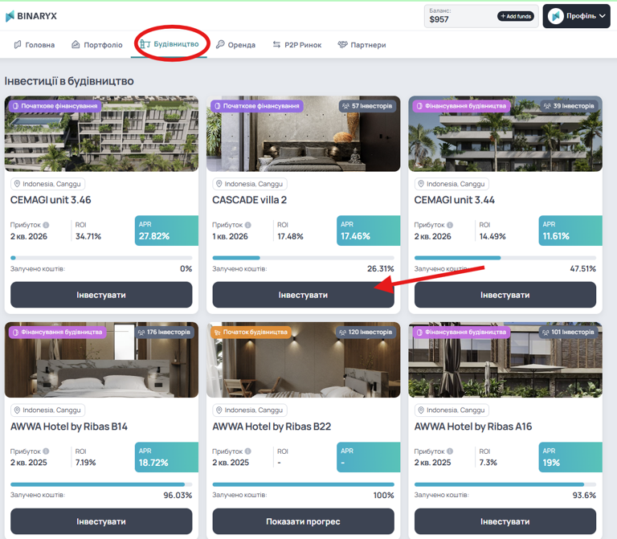Image resolution: width=617 pixels, height=539 pixels.
Task: Open the Профіль dropdown menu
Action: (576, 16)
